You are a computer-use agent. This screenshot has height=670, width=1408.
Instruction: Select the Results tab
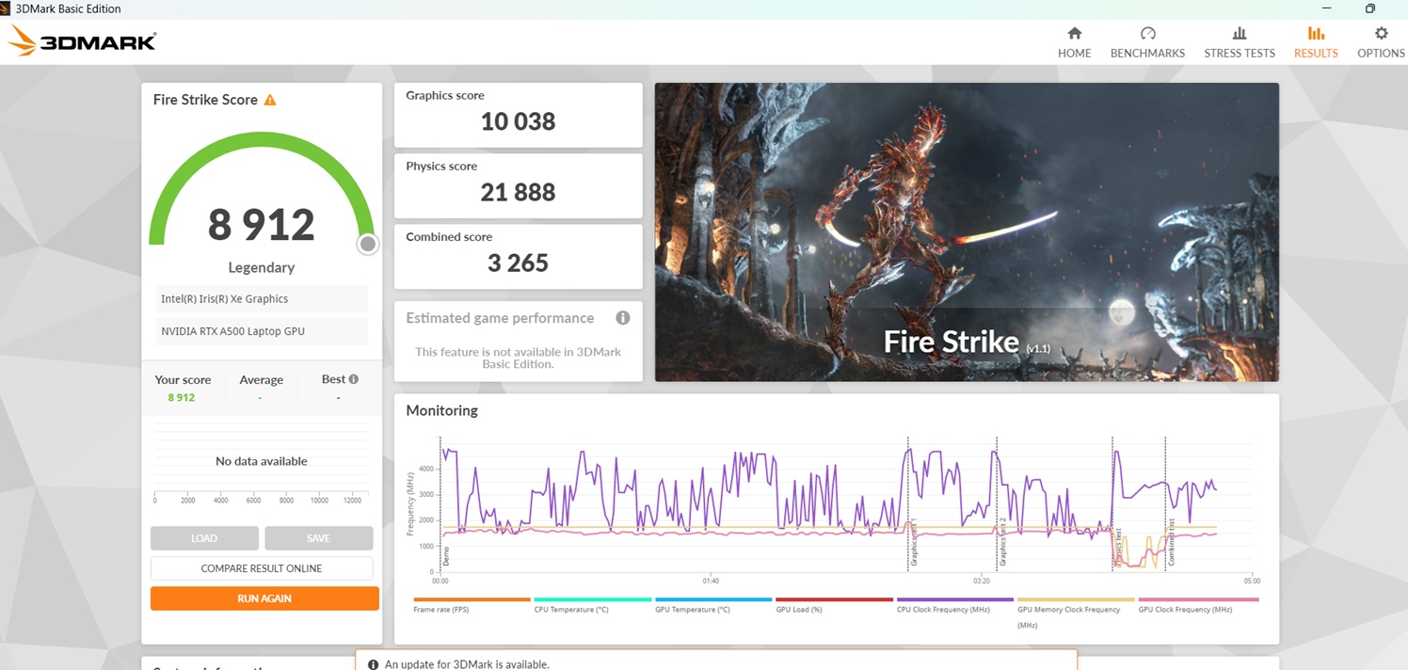click(x=1316, y=43)
